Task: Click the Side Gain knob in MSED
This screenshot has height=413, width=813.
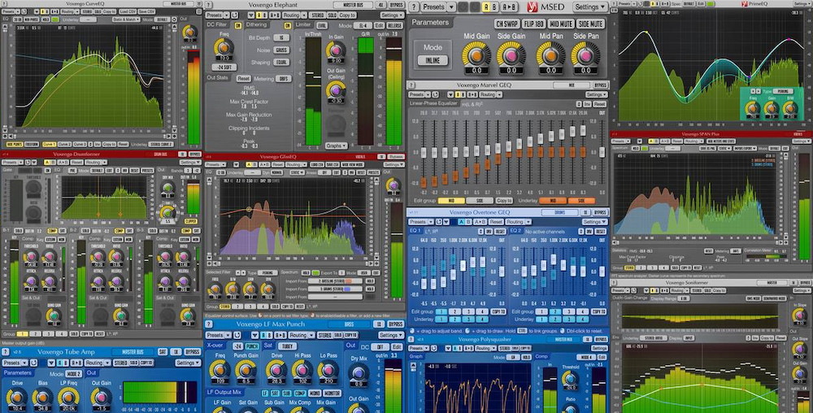Action: click(x=511, y=55)
